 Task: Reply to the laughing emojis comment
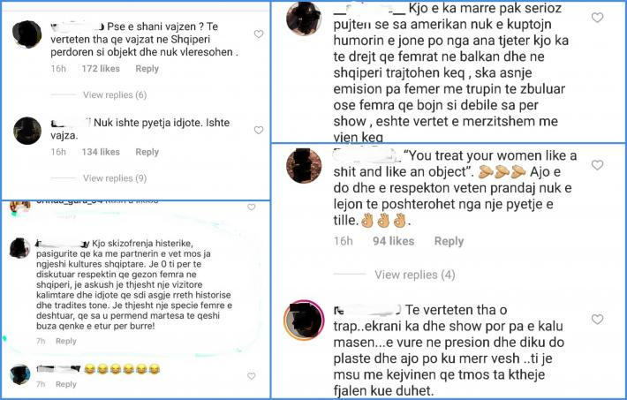click(66, 384)
